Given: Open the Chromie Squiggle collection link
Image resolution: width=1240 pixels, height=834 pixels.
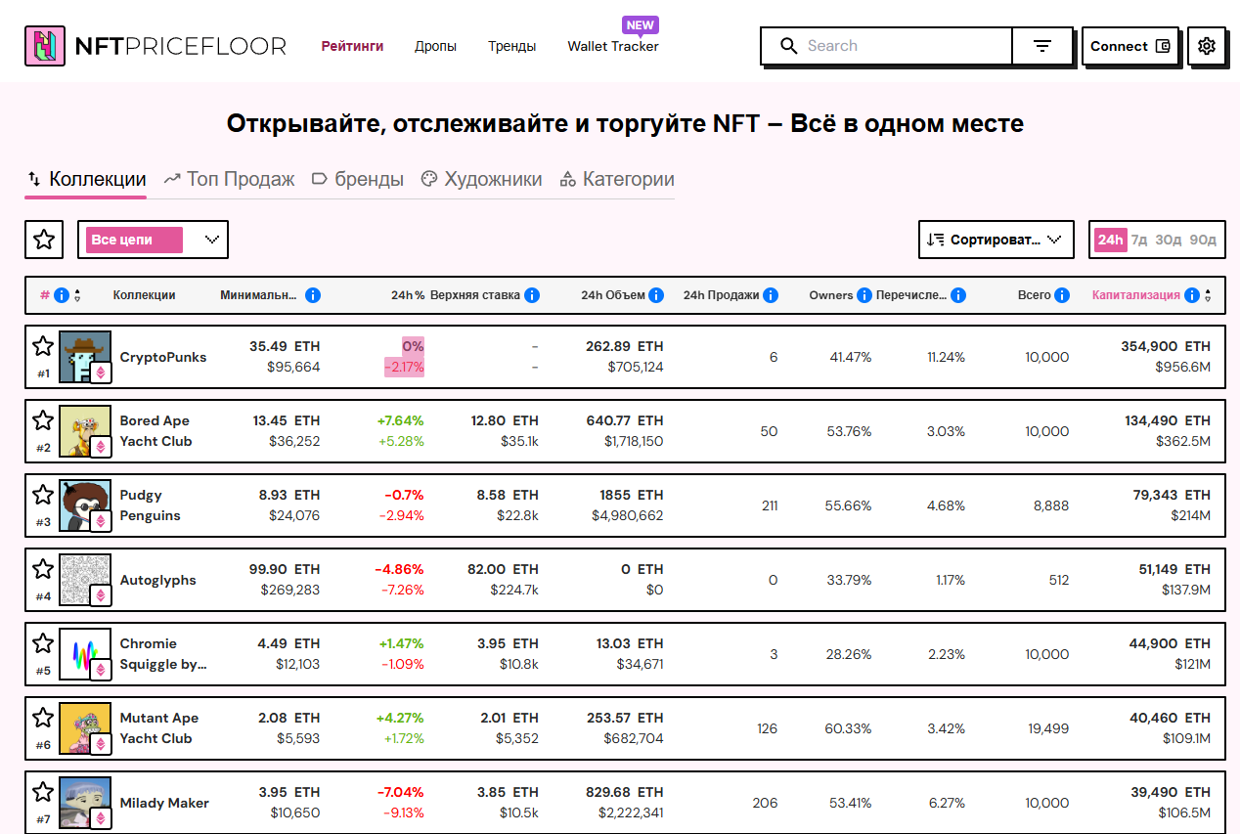Looking at the screenshot, I should pyautogui.click(x=163, y=654).
